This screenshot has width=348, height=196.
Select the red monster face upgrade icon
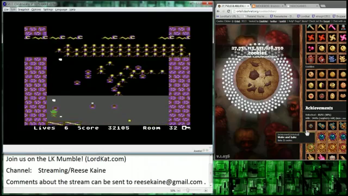point(311,59)
